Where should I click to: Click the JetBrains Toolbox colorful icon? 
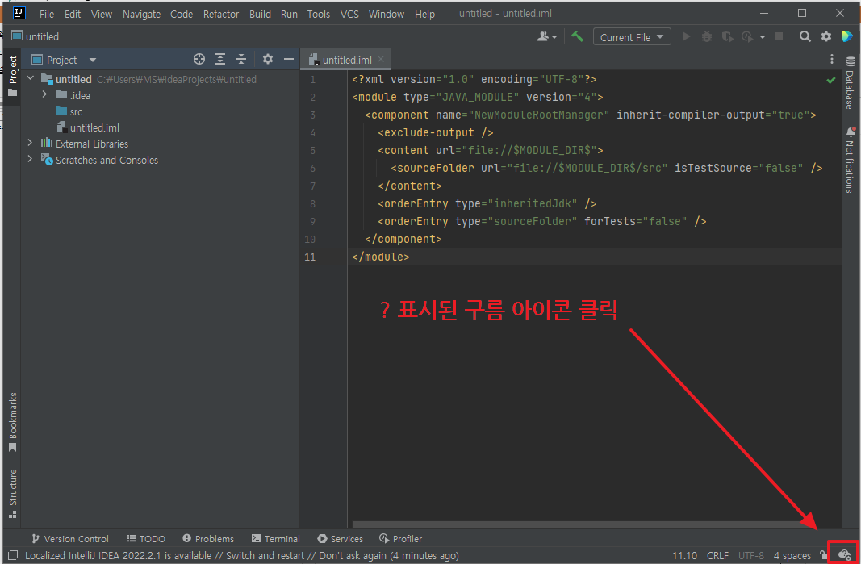coord(846,37)
